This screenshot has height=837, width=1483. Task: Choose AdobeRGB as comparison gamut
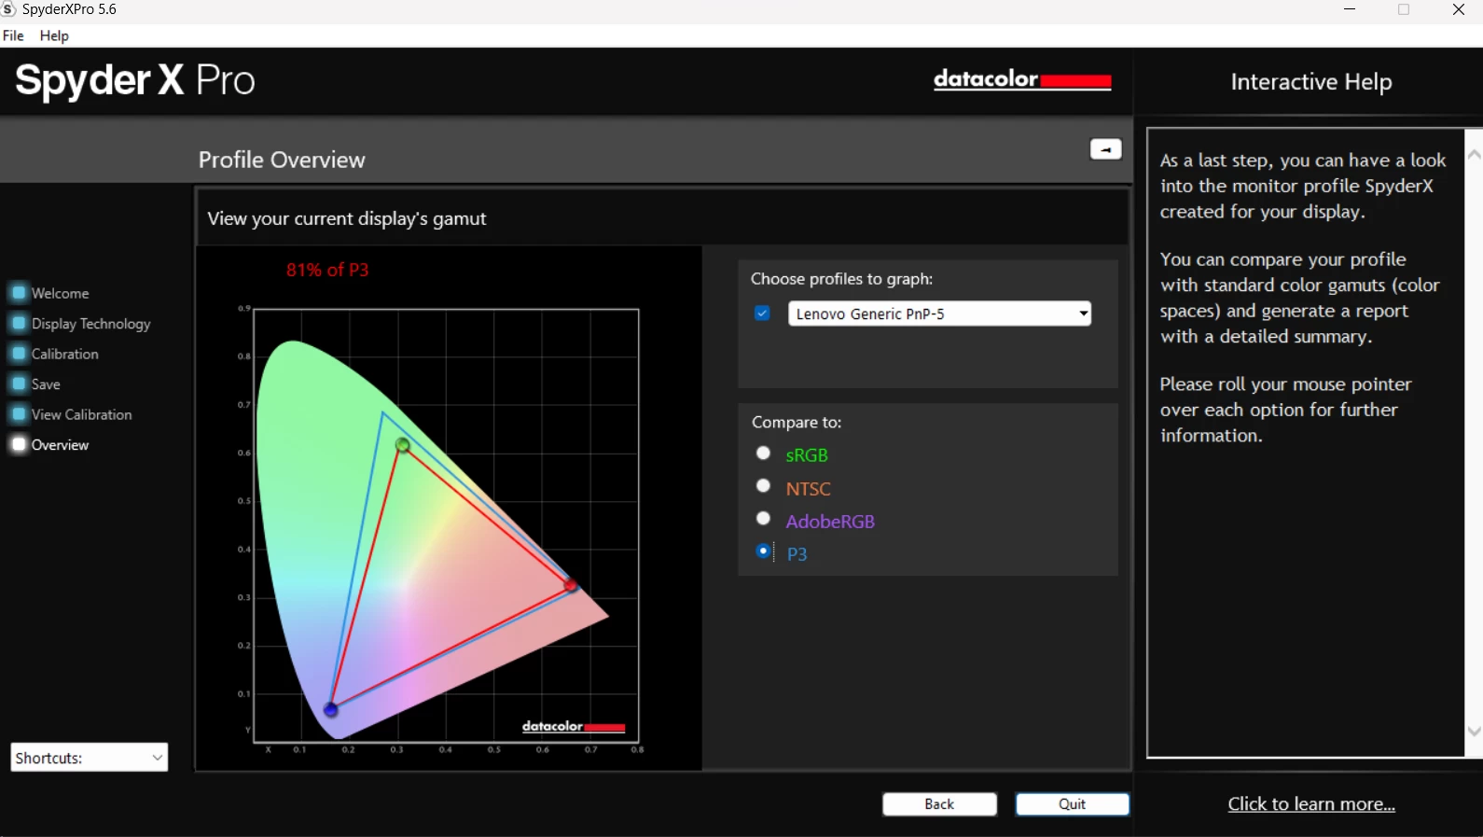coord(763,519)
